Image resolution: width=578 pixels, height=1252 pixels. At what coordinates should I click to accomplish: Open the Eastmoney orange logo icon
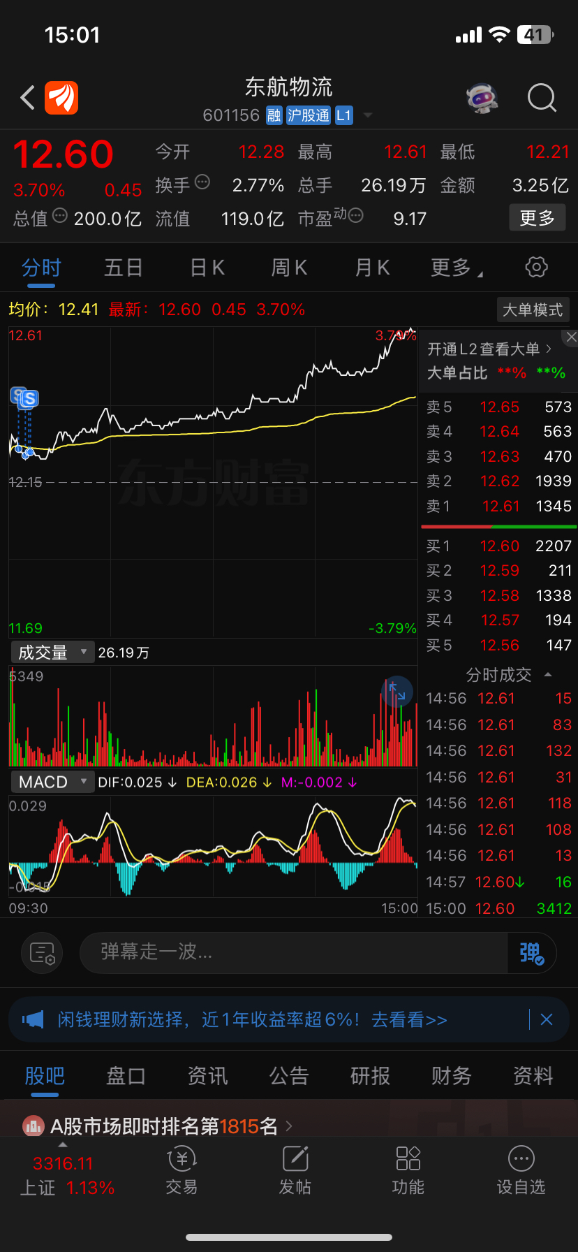point(61,98)
